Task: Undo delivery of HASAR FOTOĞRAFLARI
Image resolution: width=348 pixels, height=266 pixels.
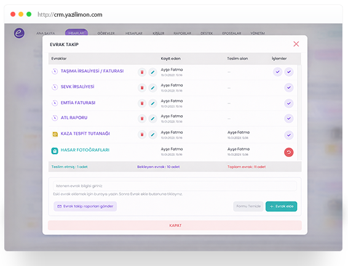Action: [x=289, y=152]
